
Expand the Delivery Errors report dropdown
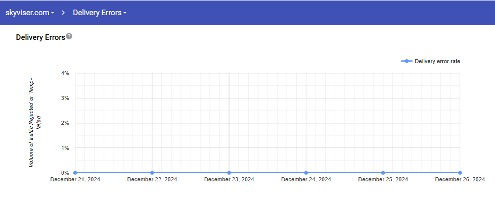[99, 13]
